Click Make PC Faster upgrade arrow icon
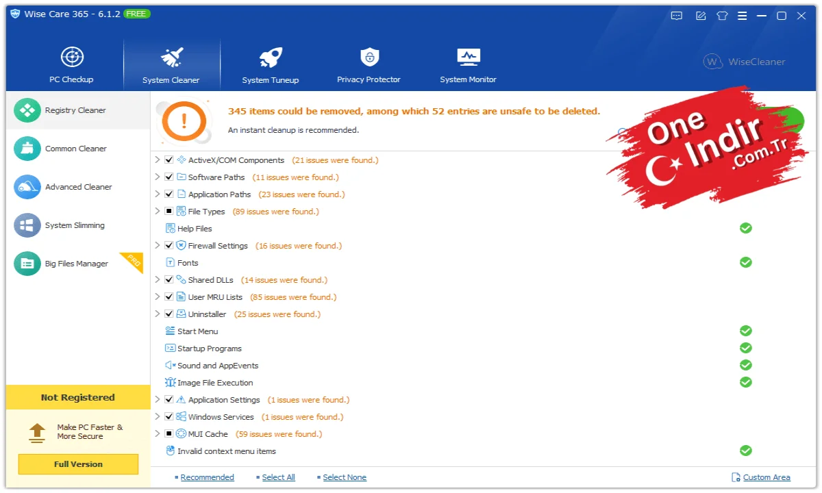The image size is (822, 493). 37,431
